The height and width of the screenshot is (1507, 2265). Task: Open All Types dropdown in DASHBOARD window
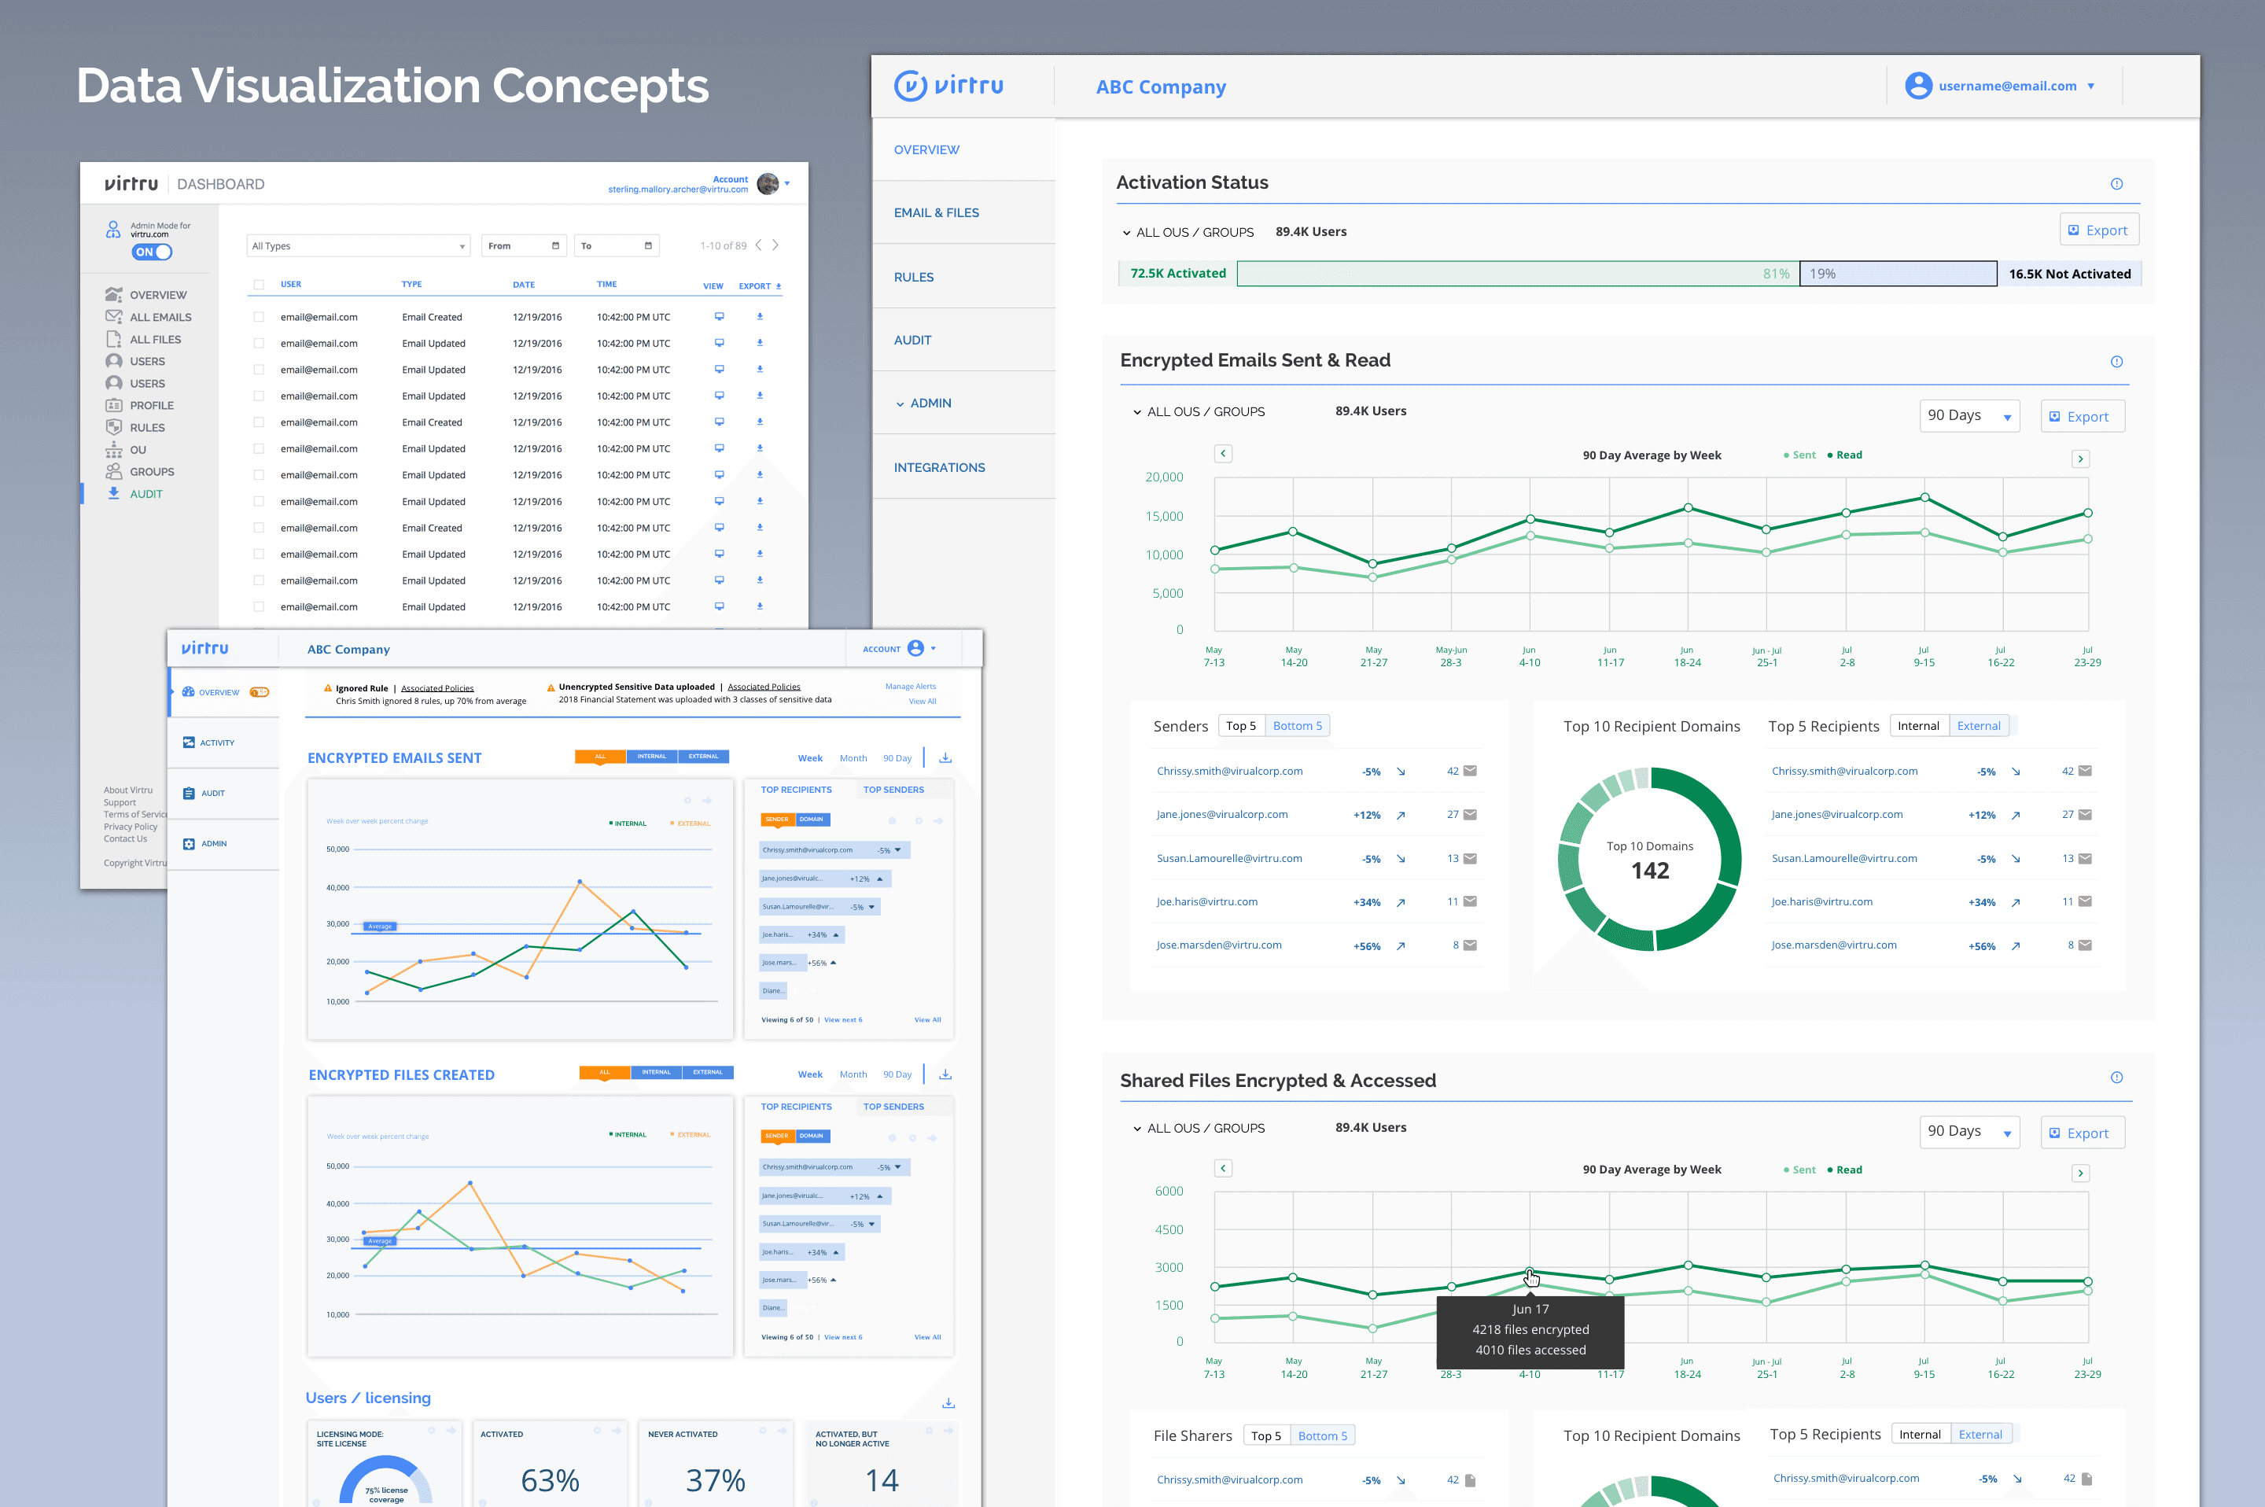(x=359, y=246)
